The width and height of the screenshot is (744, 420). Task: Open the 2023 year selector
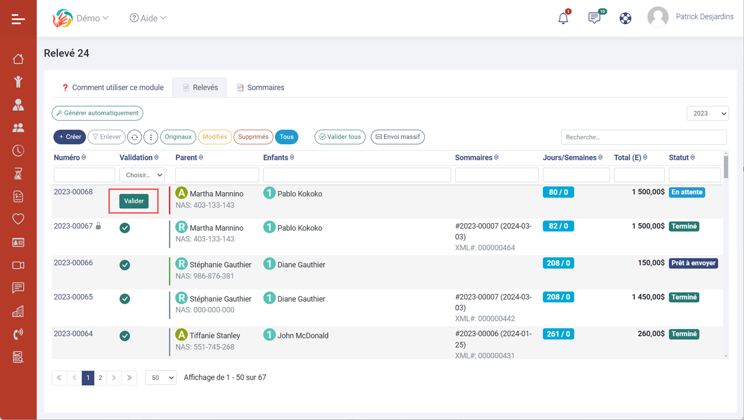pos(707,113)
